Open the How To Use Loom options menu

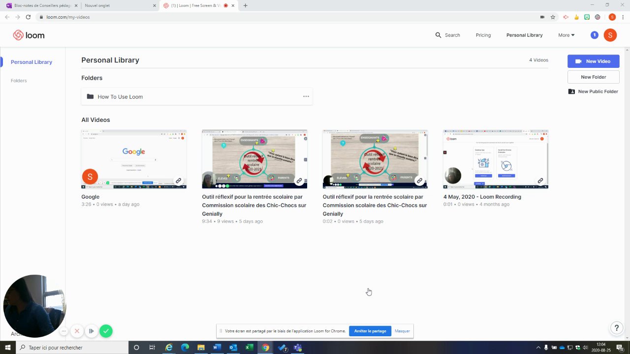306,96
